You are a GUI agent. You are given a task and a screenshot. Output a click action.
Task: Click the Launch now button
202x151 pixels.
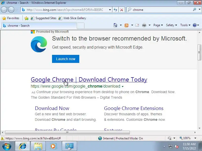tap(66, 59)
